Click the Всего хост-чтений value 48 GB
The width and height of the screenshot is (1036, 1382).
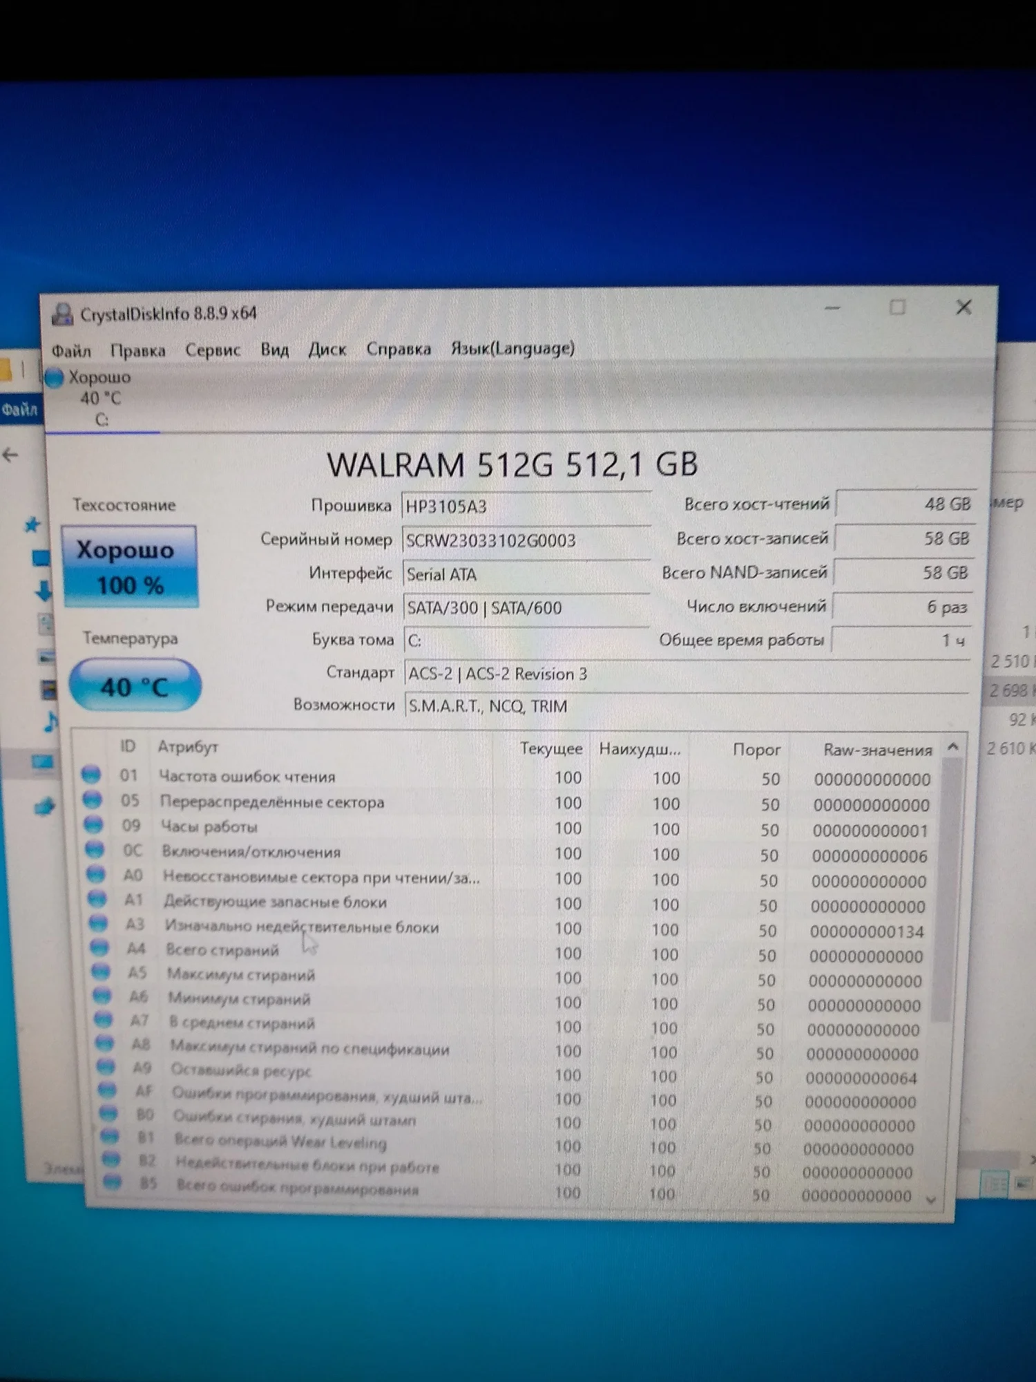tap(906, 504)
